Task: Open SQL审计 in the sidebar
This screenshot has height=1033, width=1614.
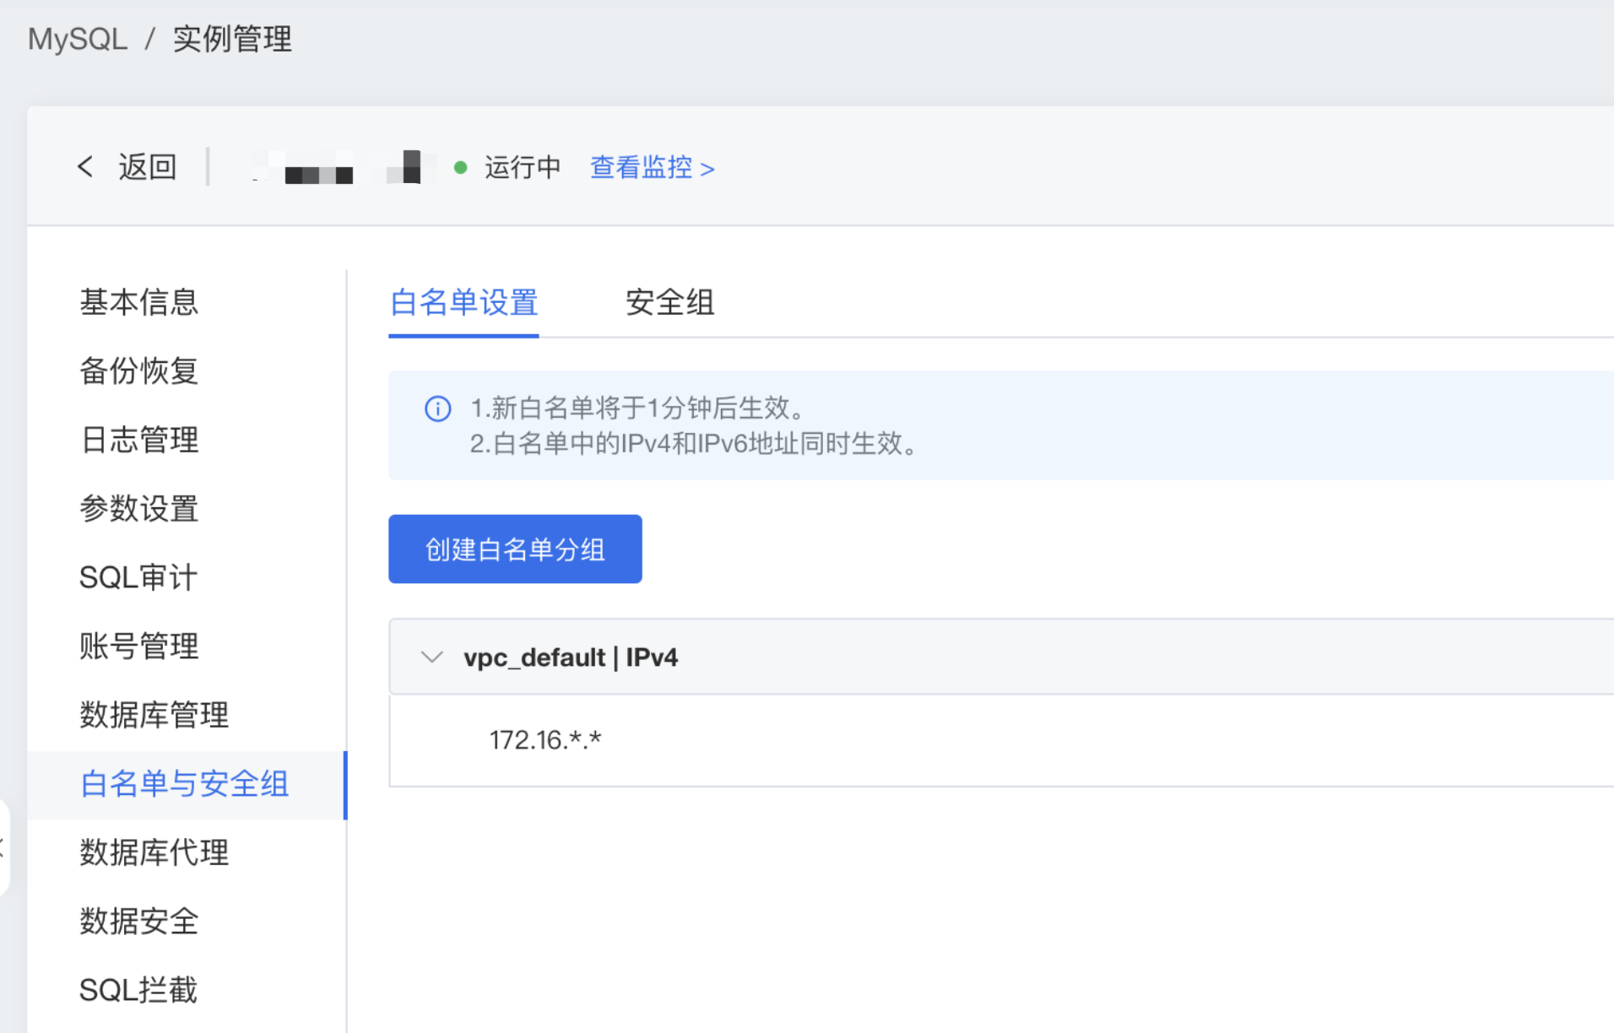Action: pos(138,577)
